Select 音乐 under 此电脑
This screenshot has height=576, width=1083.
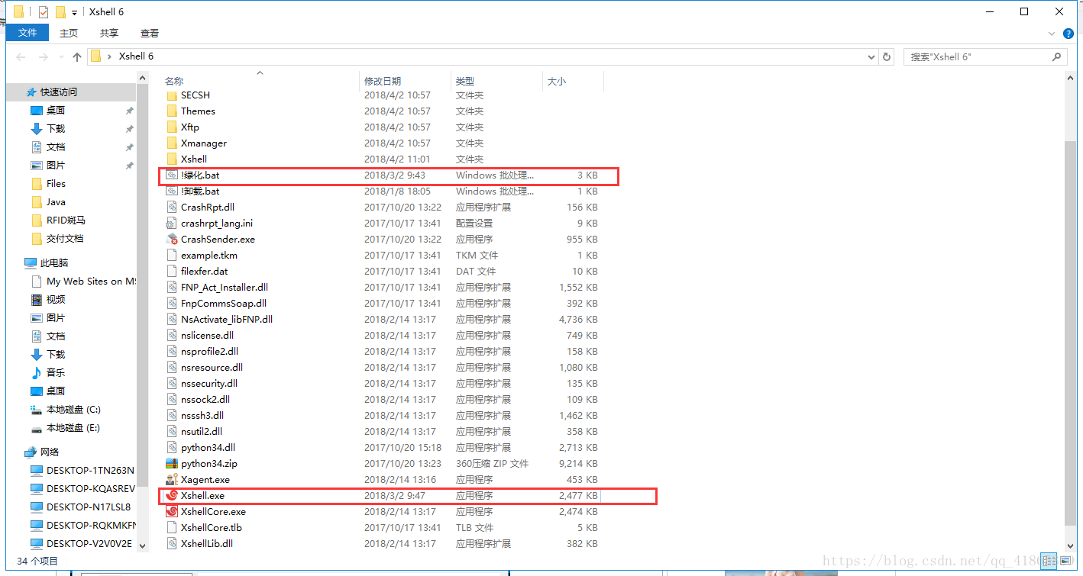coord(56,372)
